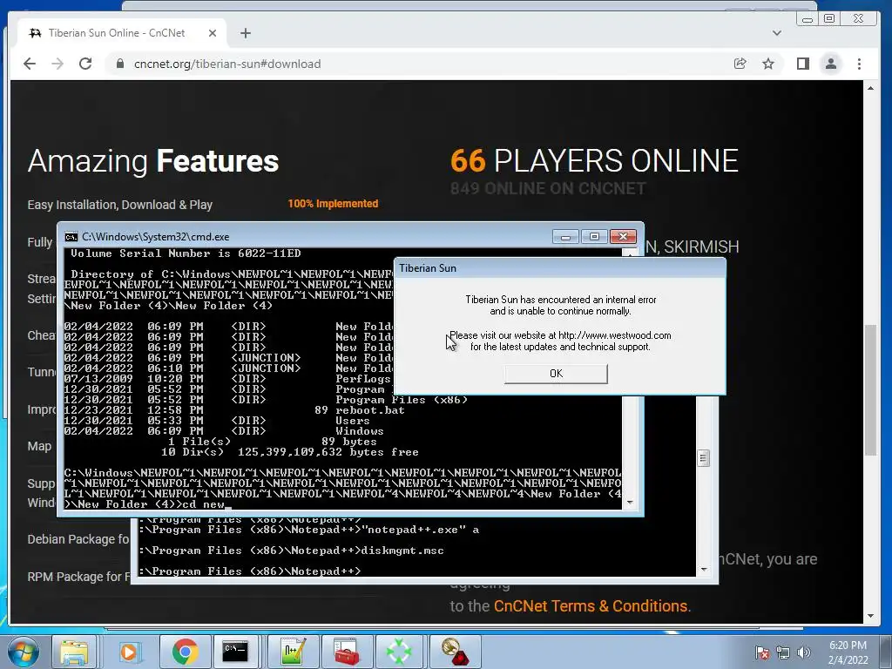
Task: Click the web page scroll-up arrow
Action: click(870, 88)
